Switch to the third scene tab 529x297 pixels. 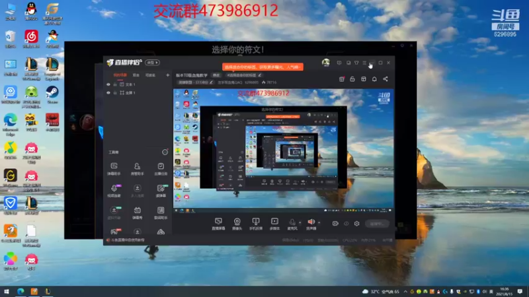150,75
